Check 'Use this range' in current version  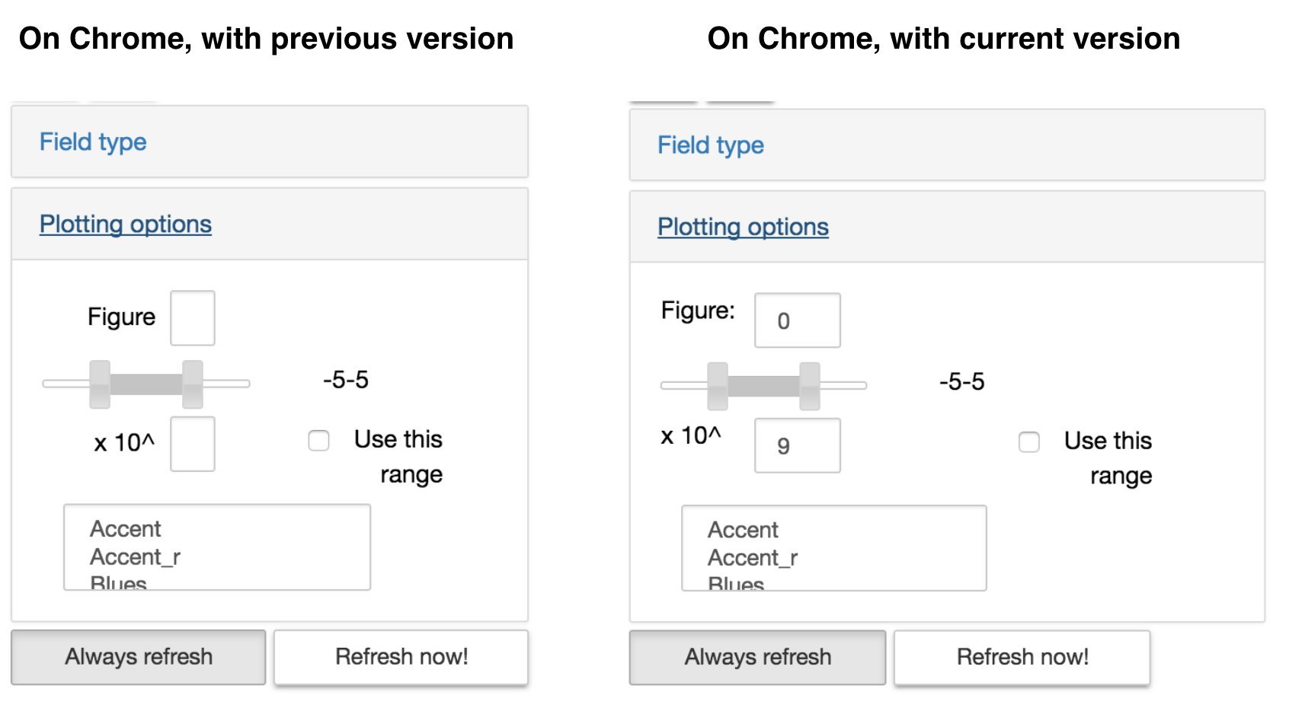1028,442
